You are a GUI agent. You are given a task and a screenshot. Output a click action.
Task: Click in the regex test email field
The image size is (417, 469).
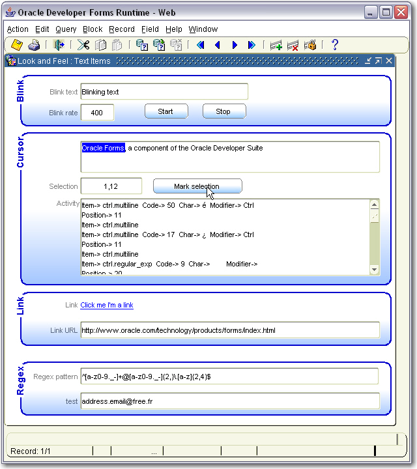(230, 401)
